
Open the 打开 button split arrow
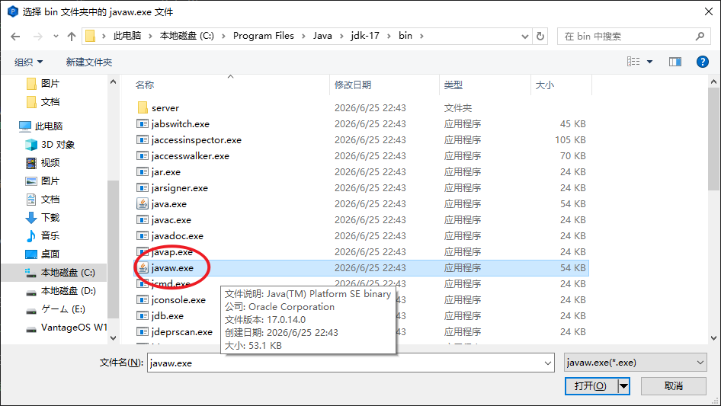pos(623,386)
